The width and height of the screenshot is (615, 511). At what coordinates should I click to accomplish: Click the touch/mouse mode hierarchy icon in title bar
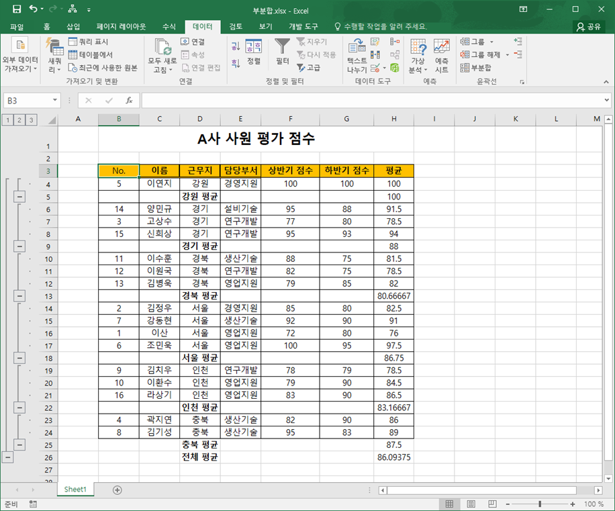[73, 9]
